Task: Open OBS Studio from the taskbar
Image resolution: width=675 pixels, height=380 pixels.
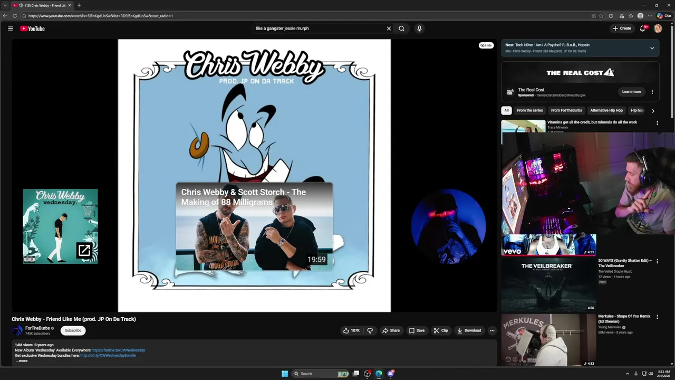Action: [368, 374]
